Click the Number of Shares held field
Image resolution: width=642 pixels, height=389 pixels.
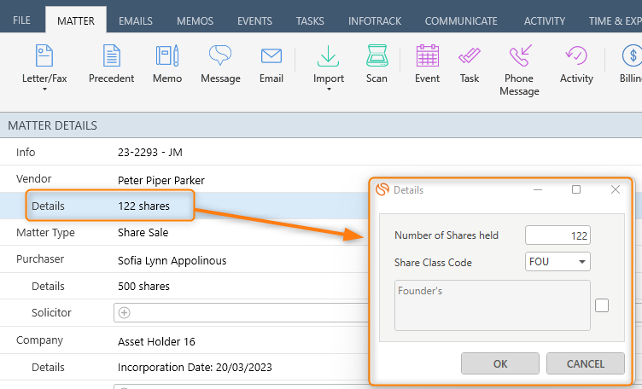557,235
